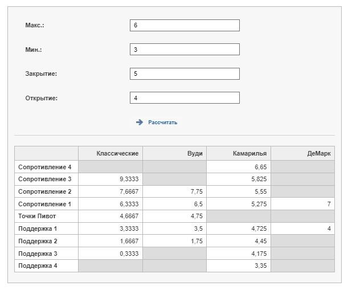Click the 5,825 Камарилья value
Viewport: 348px width, 290px height.
[259, 179]
